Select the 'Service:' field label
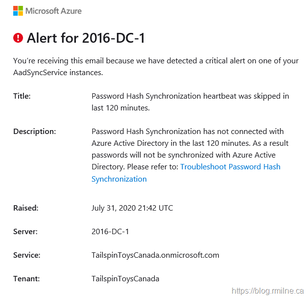The height and width of the screenshot is (296, 308). 26,255
